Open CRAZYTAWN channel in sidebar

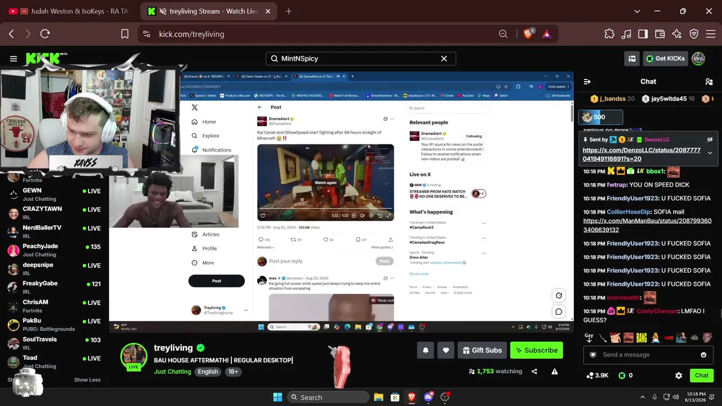click(x=54, y=213)
